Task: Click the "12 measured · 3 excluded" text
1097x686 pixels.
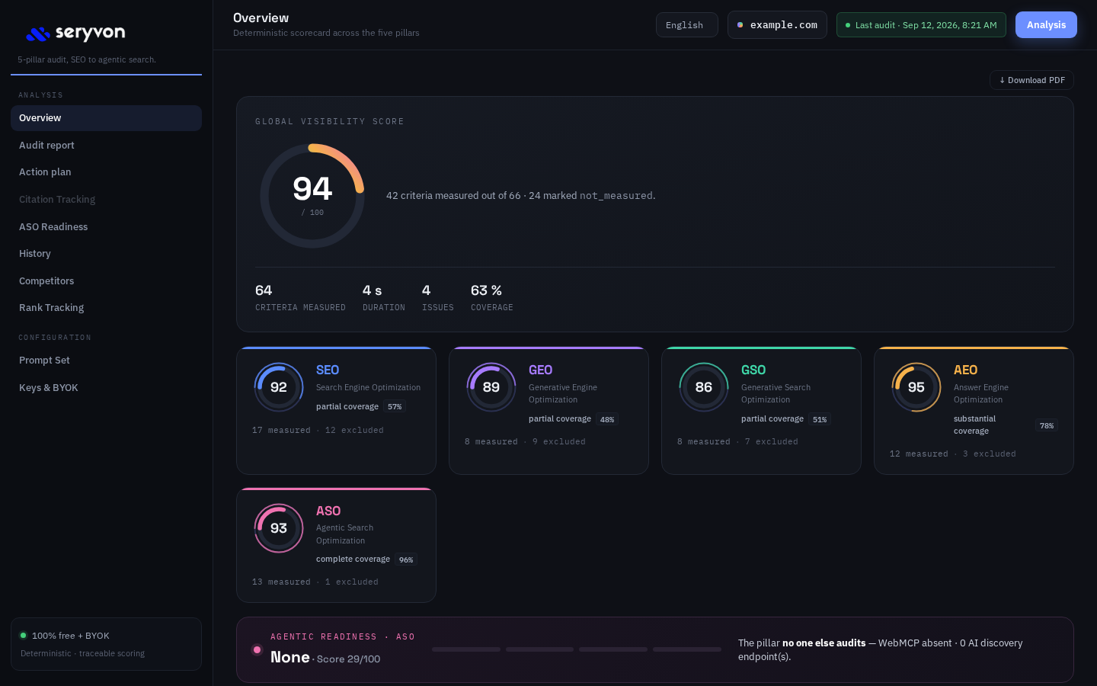Action: [x=953, y=454]
